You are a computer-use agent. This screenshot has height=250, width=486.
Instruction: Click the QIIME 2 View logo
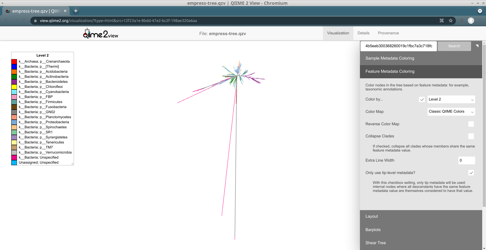pos(100,33)
